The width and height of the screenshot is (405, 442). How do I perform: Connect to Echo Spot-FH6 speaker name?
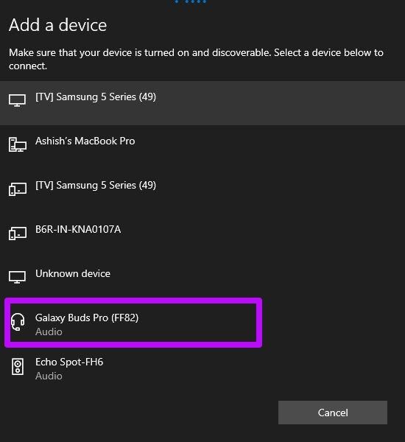69,362
